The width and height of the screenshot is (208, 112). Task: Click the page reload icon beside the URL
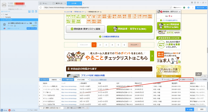point(41,8)
